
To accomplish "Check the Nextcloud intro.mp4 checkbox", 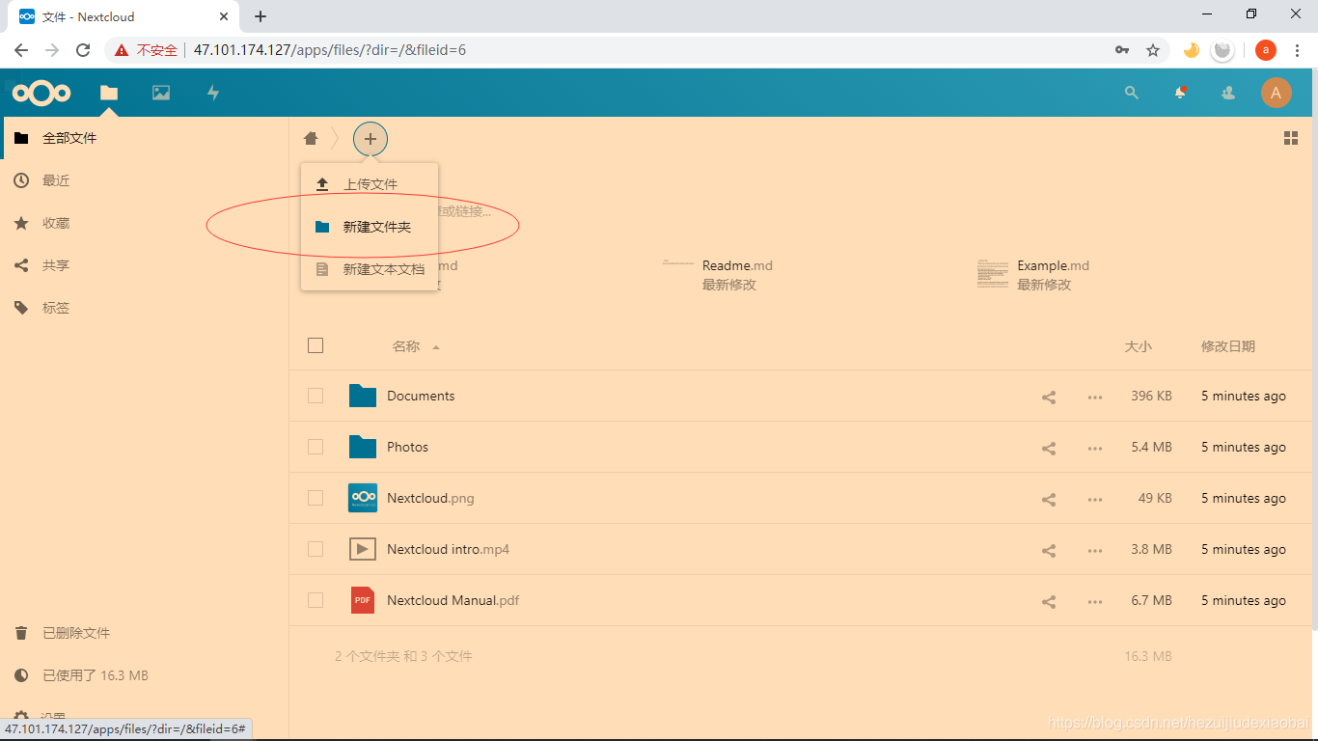I will pos(316,549).
